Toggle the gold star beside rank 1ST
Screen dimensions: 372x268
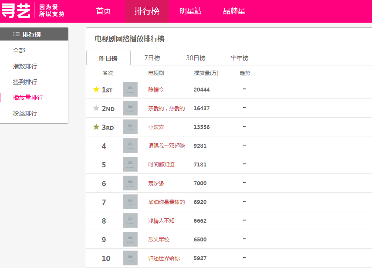click(96, 88)
